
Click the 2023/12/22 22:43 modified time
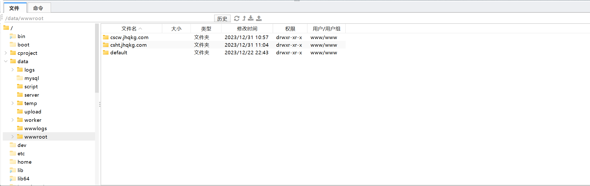click(247, 53)
